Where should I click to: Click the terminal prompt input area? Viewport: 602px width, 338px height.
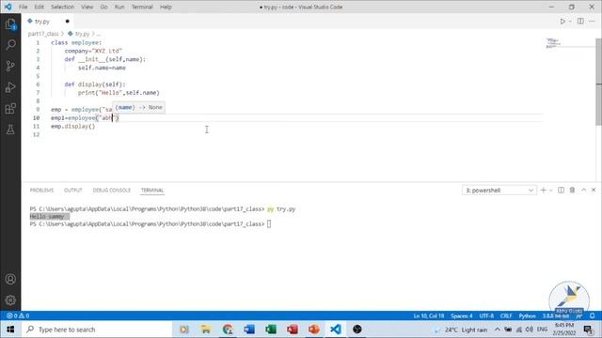(x=269, y=223)
